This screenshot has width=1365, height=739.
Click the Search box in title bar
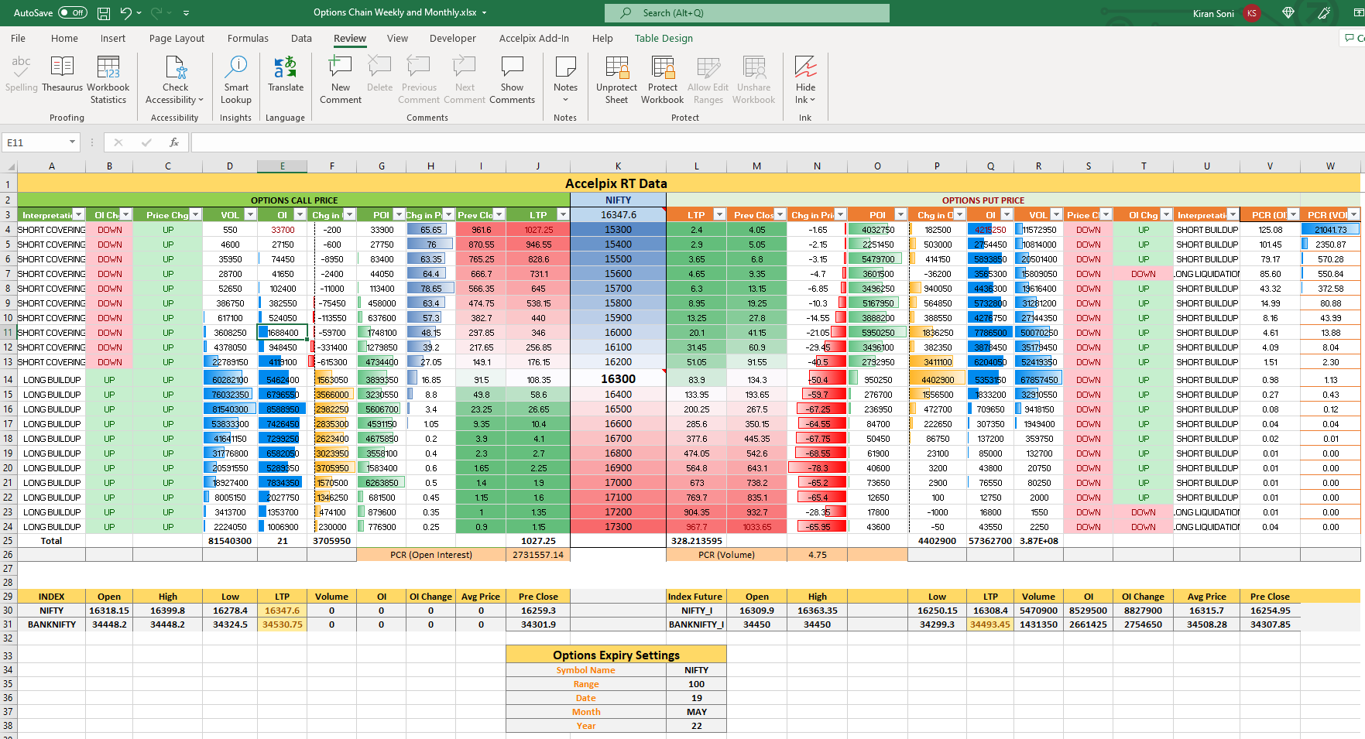[746, 13]
